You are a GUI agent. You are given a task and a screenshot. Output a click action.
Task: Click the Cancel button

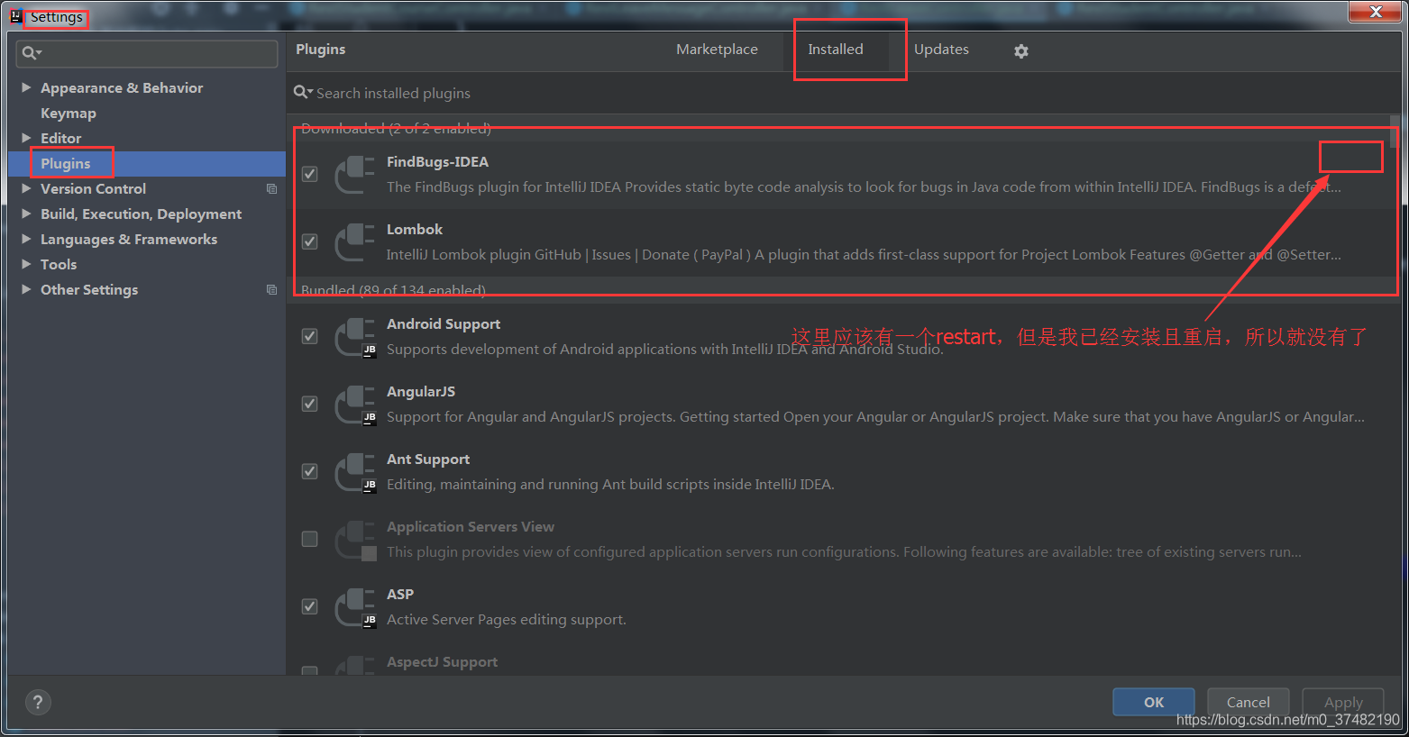click(1249, 702)
